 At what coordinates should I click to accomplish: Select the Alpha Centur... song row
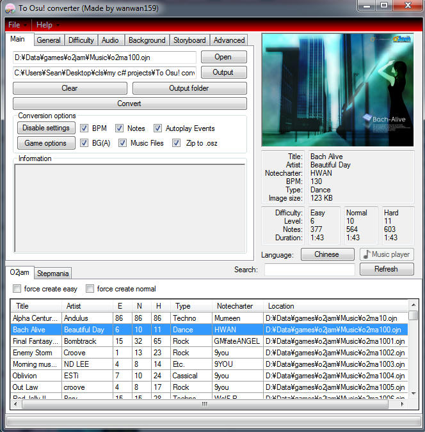coord(209,318)
